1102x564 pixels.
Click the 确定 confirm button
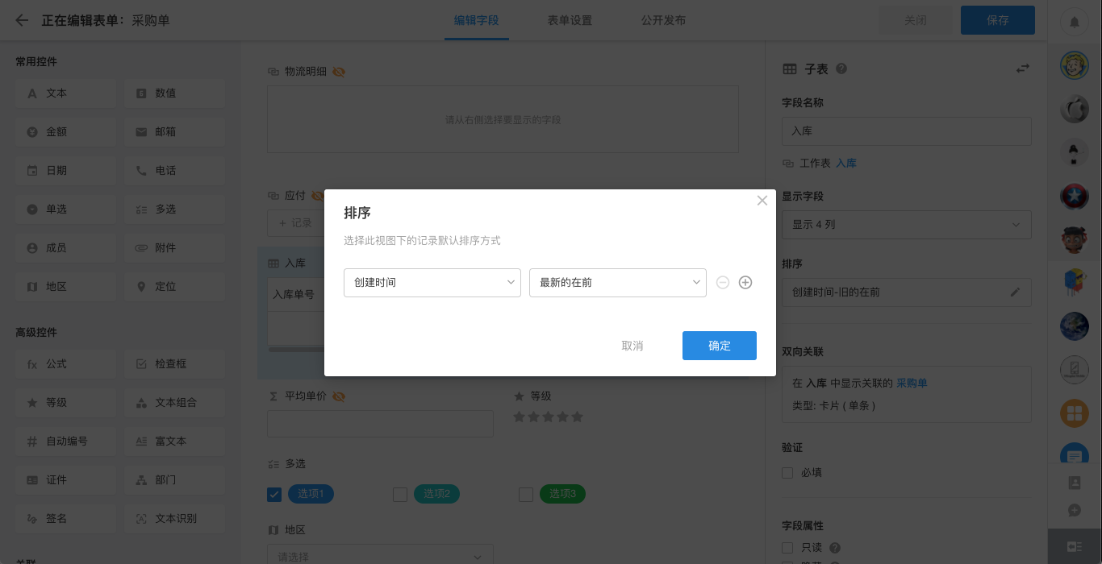point(720,346)
